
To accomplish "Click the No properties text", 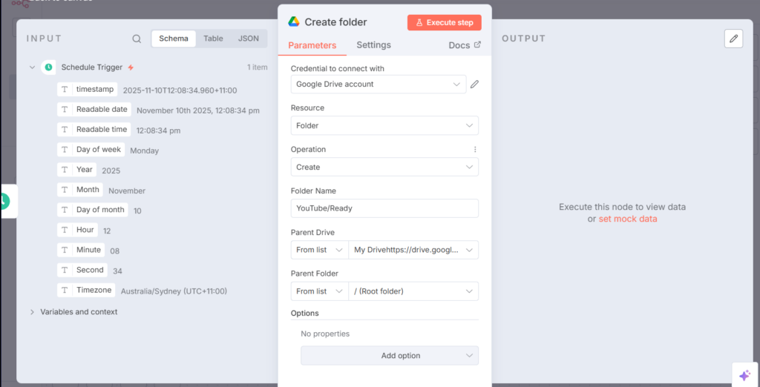I will 325,334.
